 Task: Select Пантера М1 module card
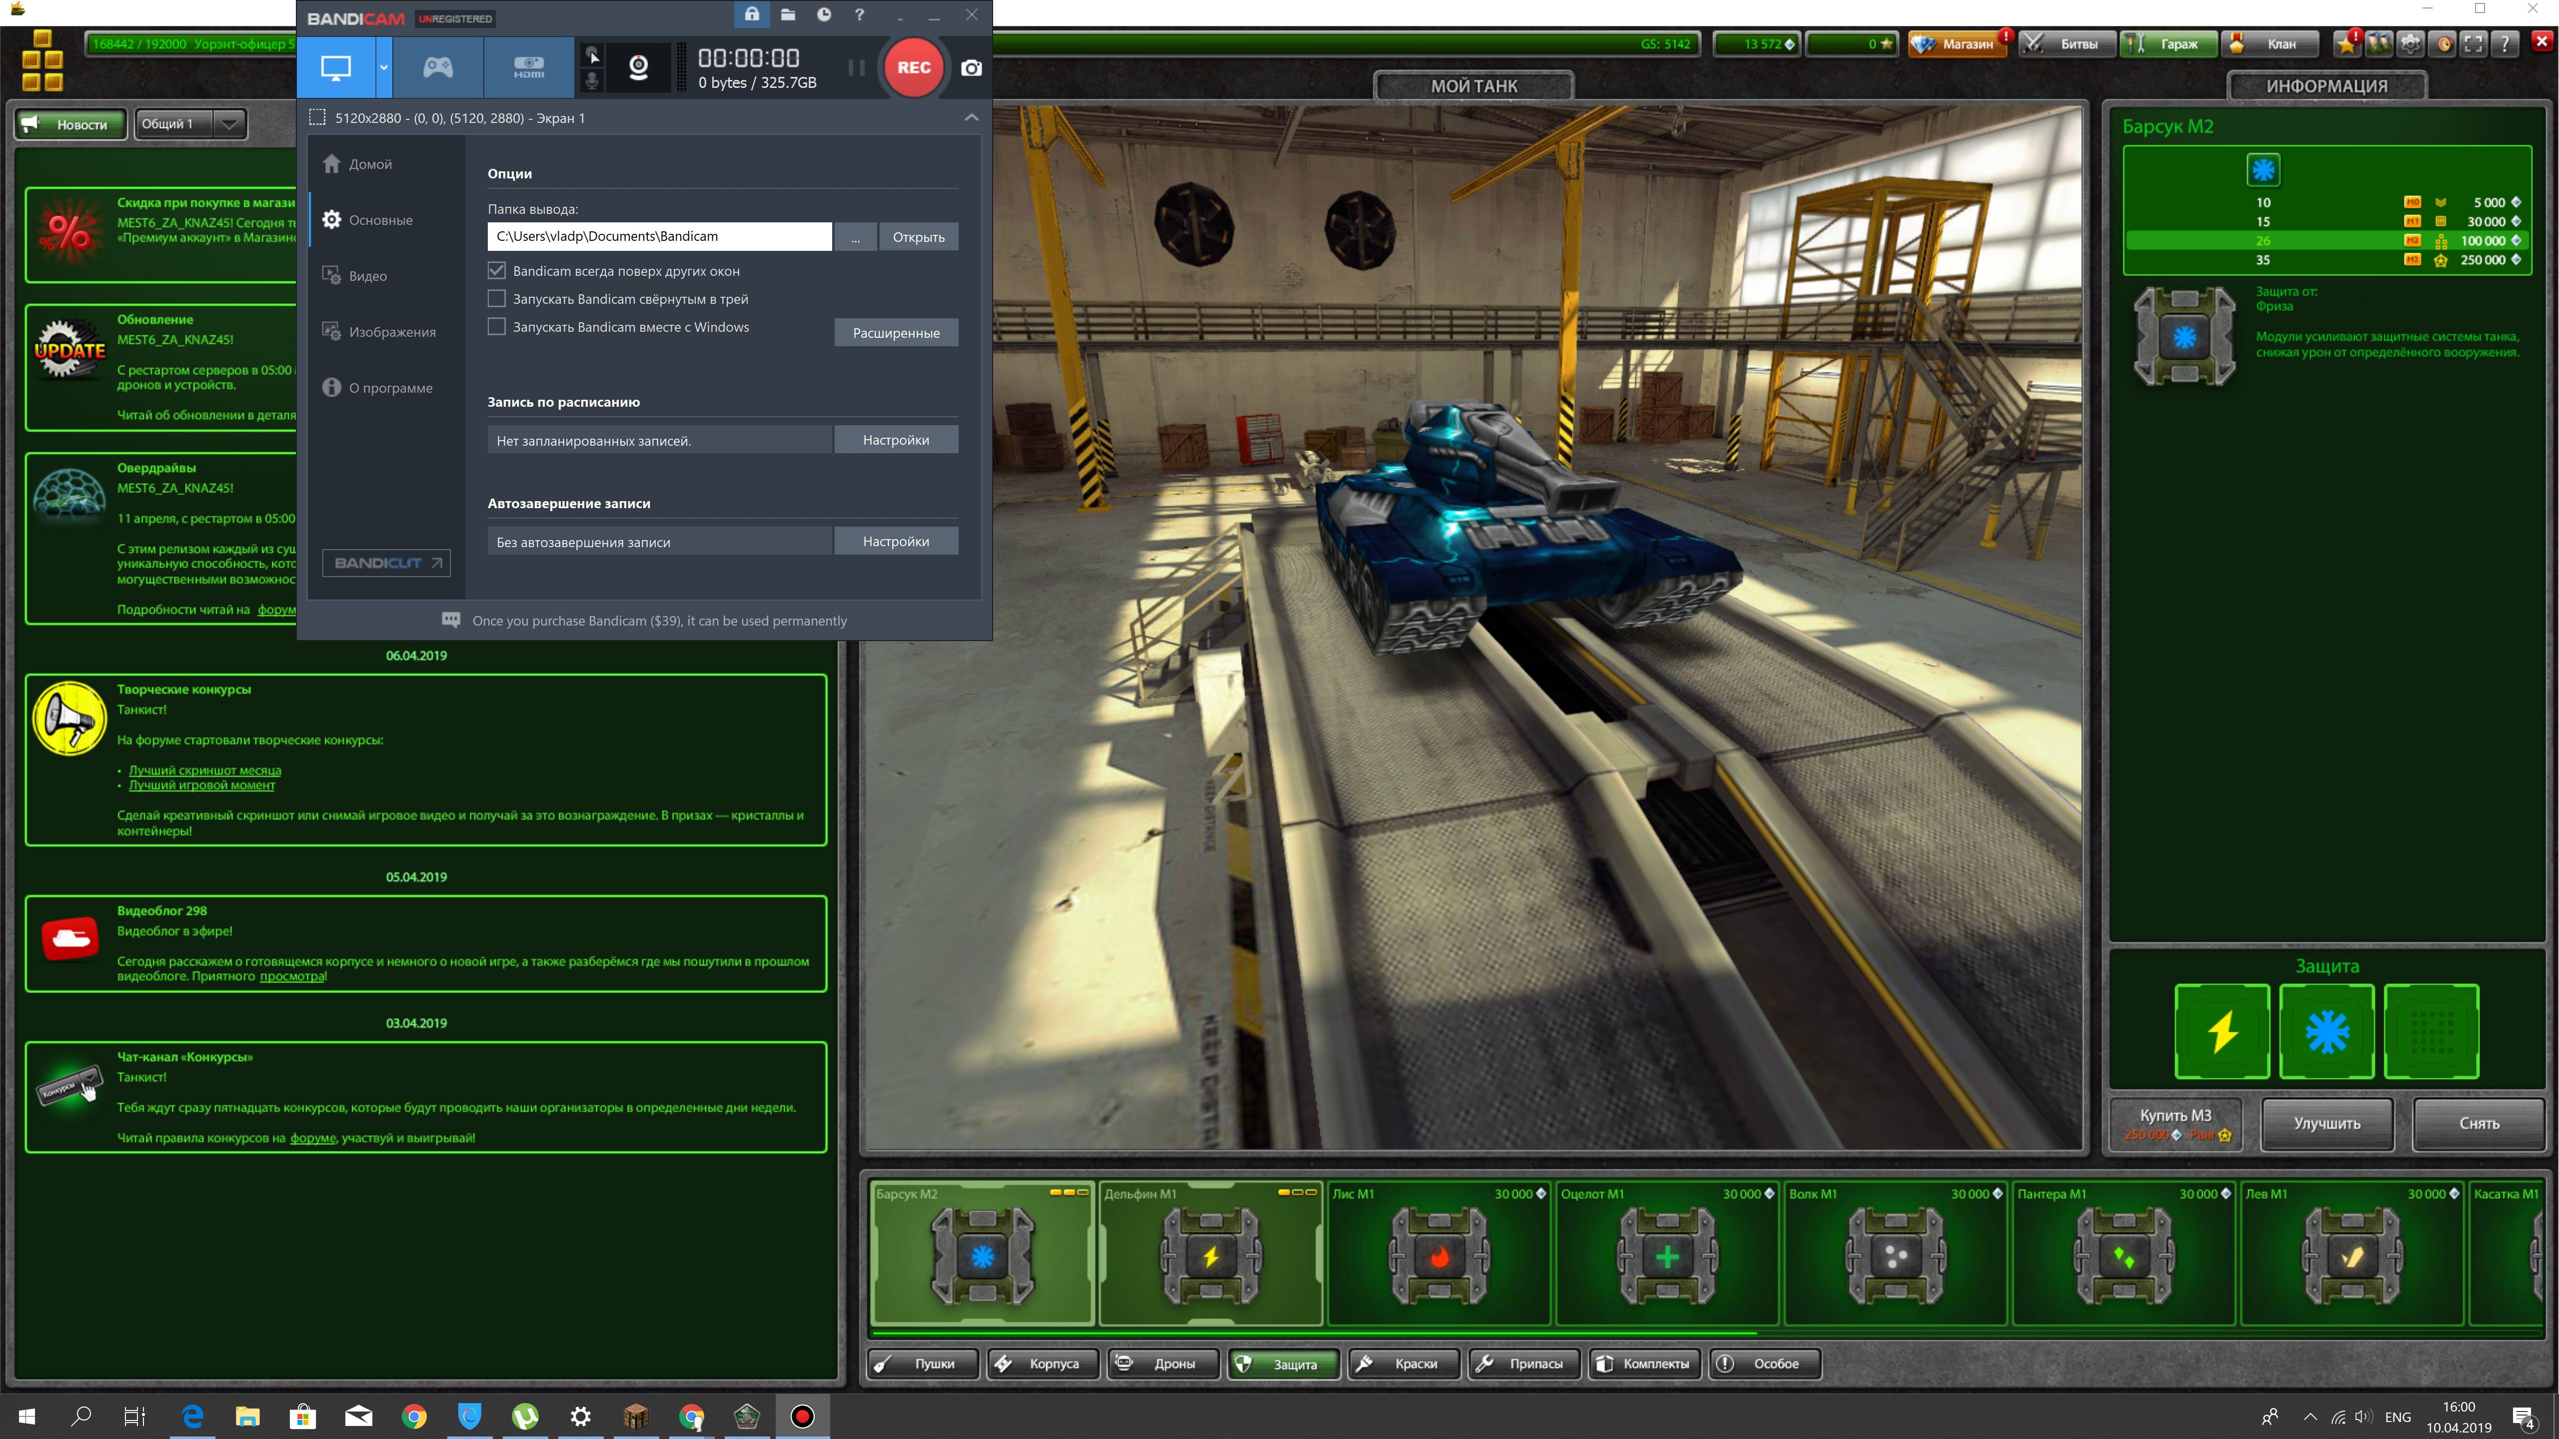[x=2124, y=1253]
